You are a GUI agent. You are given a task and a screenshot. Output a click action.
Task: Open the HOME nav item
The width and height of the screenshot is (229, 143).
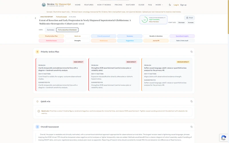(78, 5)
